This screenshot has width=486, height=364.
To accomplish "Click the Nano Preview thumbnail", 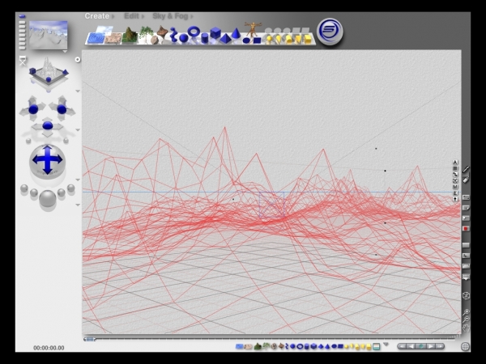I will click(49, 35).
